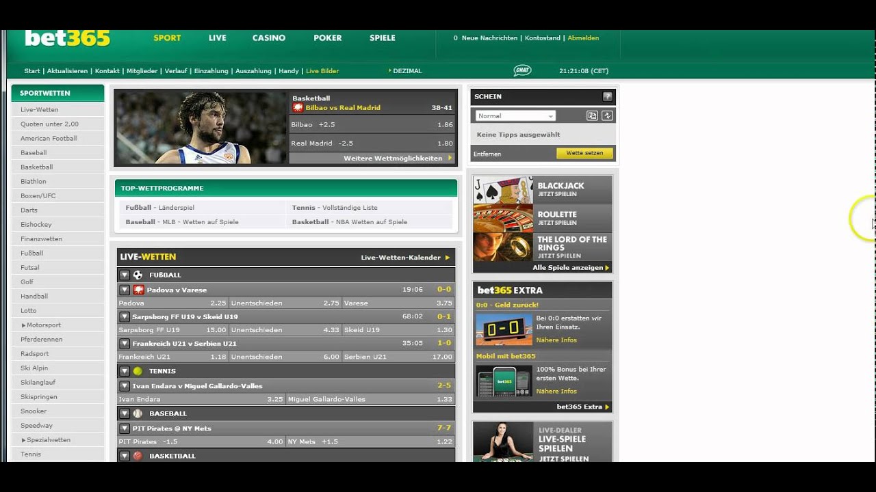
Task: Click the Abmelden logout link
Action: 583,38
